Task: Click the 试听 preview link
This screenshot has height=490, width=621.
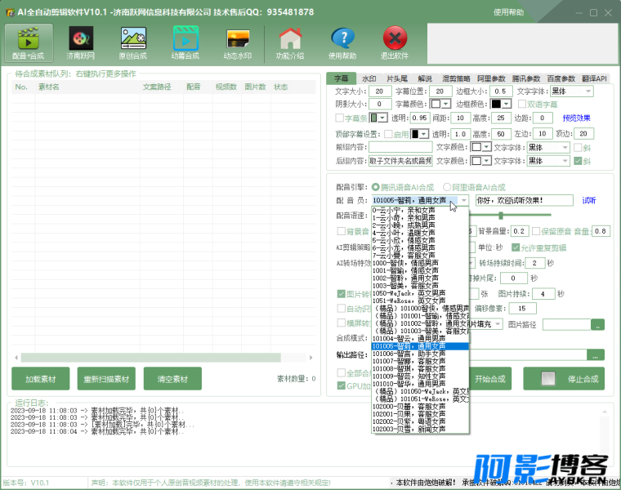Action: click(589, 200)
